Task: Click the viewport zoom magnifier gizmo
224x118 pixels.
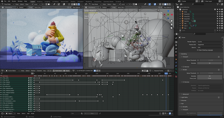Action: coord(172,21)
